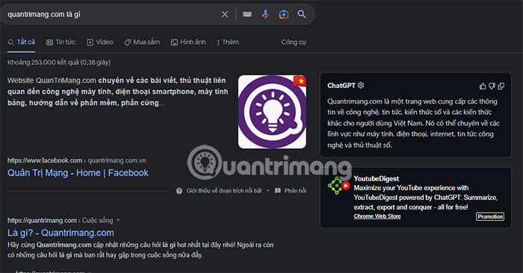This screenshot has width=523, height=273.
Task: Click the ChatGPT panel title
Action: click(x=341, y=86)
